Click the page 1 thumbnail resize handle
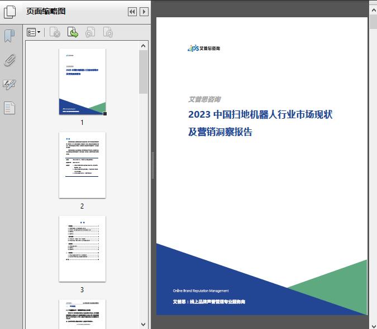The width and height of the screenshot is (377, 329). pos(105,114)
